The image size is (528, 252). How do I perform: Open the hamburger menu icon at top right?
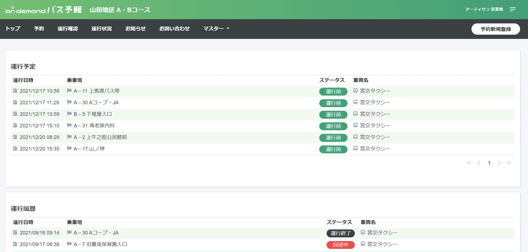tap(512, 9)
